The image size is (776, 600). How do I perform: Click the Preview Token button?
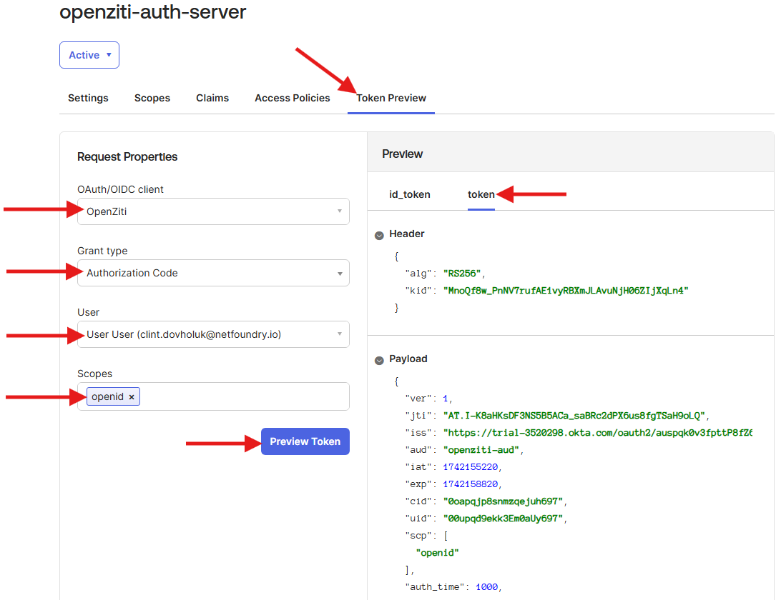(x=305, y=441)
